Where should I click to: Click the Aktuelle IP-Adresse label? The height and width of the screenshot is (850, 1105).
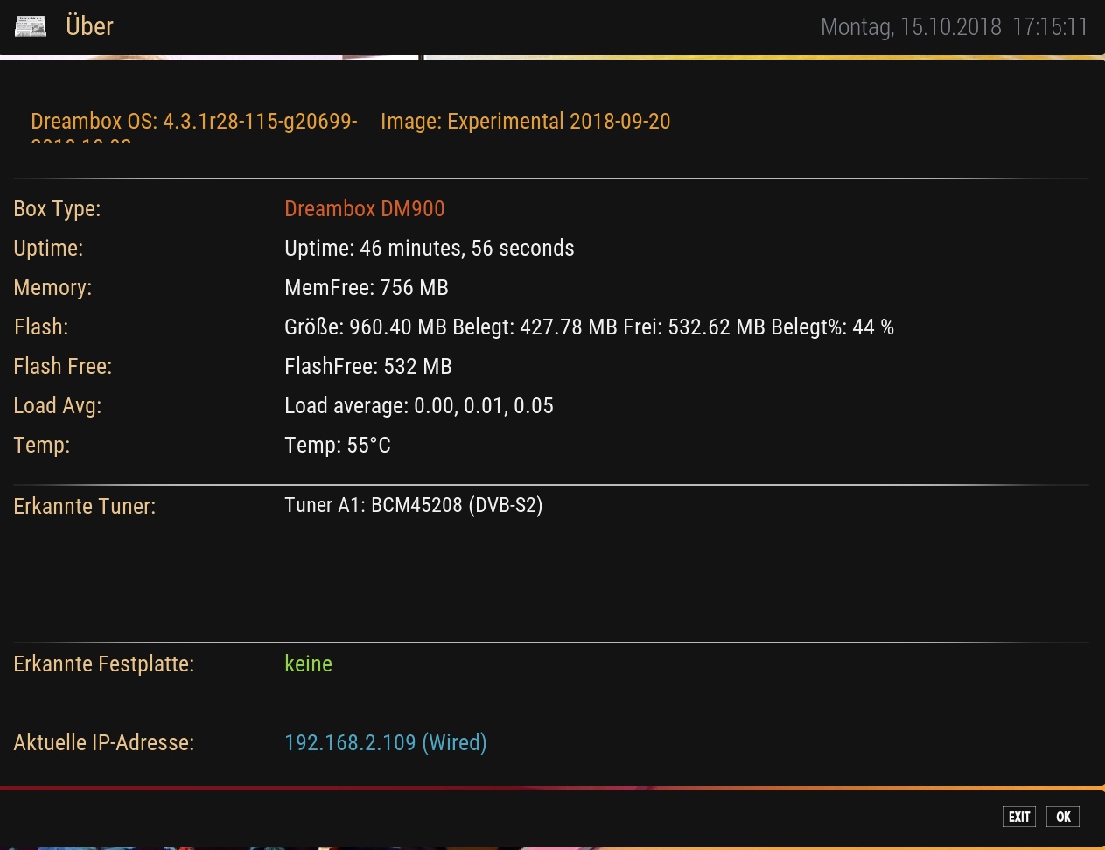[103, 743]
